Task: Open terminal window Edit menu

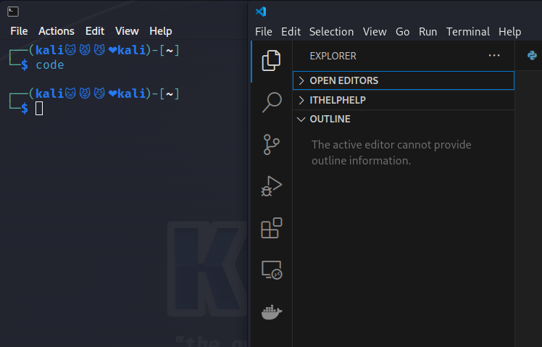Action: point(95,31)
